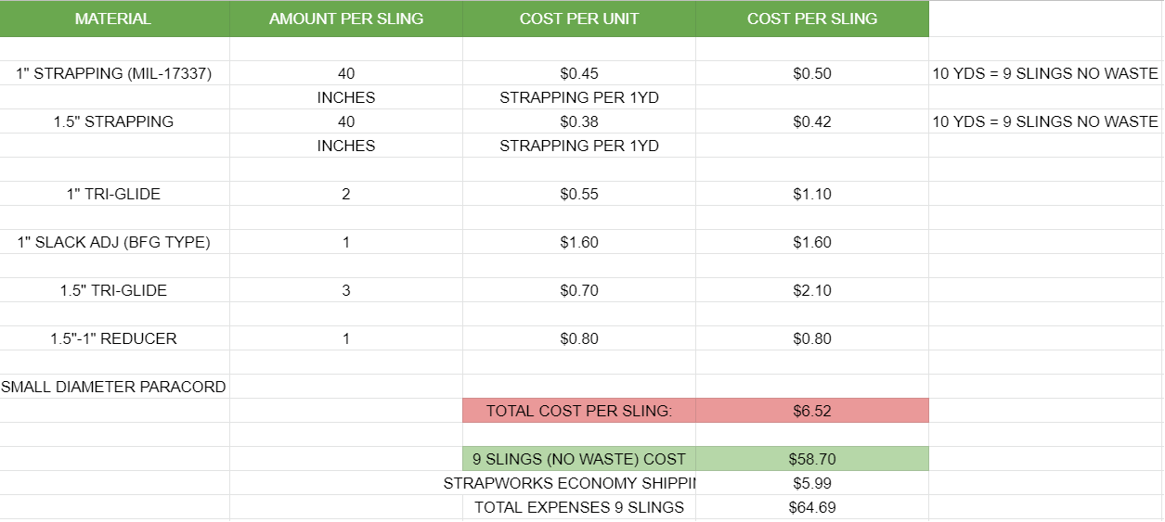Click the MATERIAL column header cell
Screen dimensions: 1165x522
[113, 19]
